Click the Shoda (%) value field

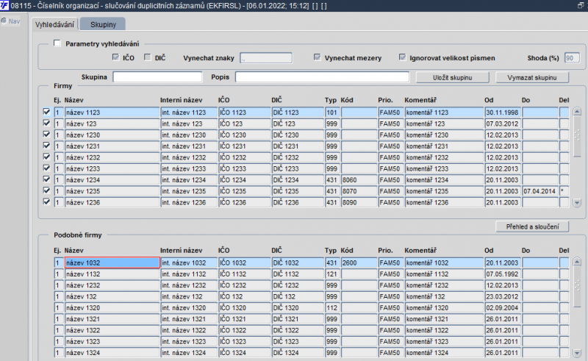[572, 58]
